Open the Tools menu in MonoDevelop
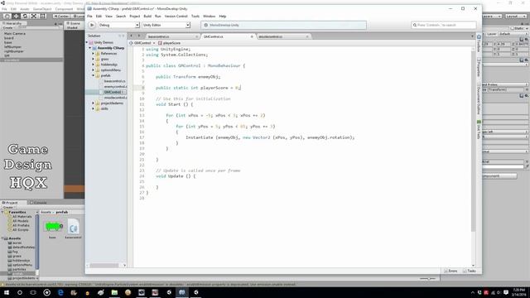This screenshot has width=530, height=298. click(195, 17)
